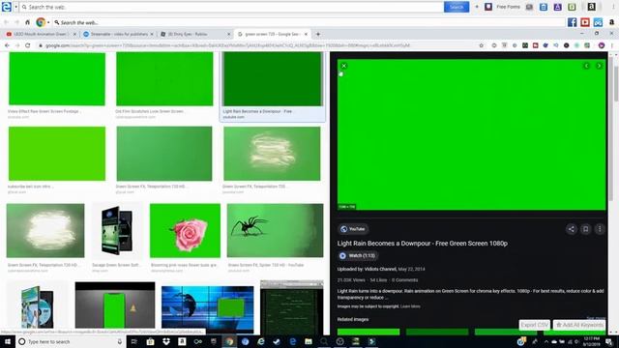The image size is (619, 348).
Task: Open the Light Rain Becomes a Downpour thumbnail
Action: (x=273, y=79)
